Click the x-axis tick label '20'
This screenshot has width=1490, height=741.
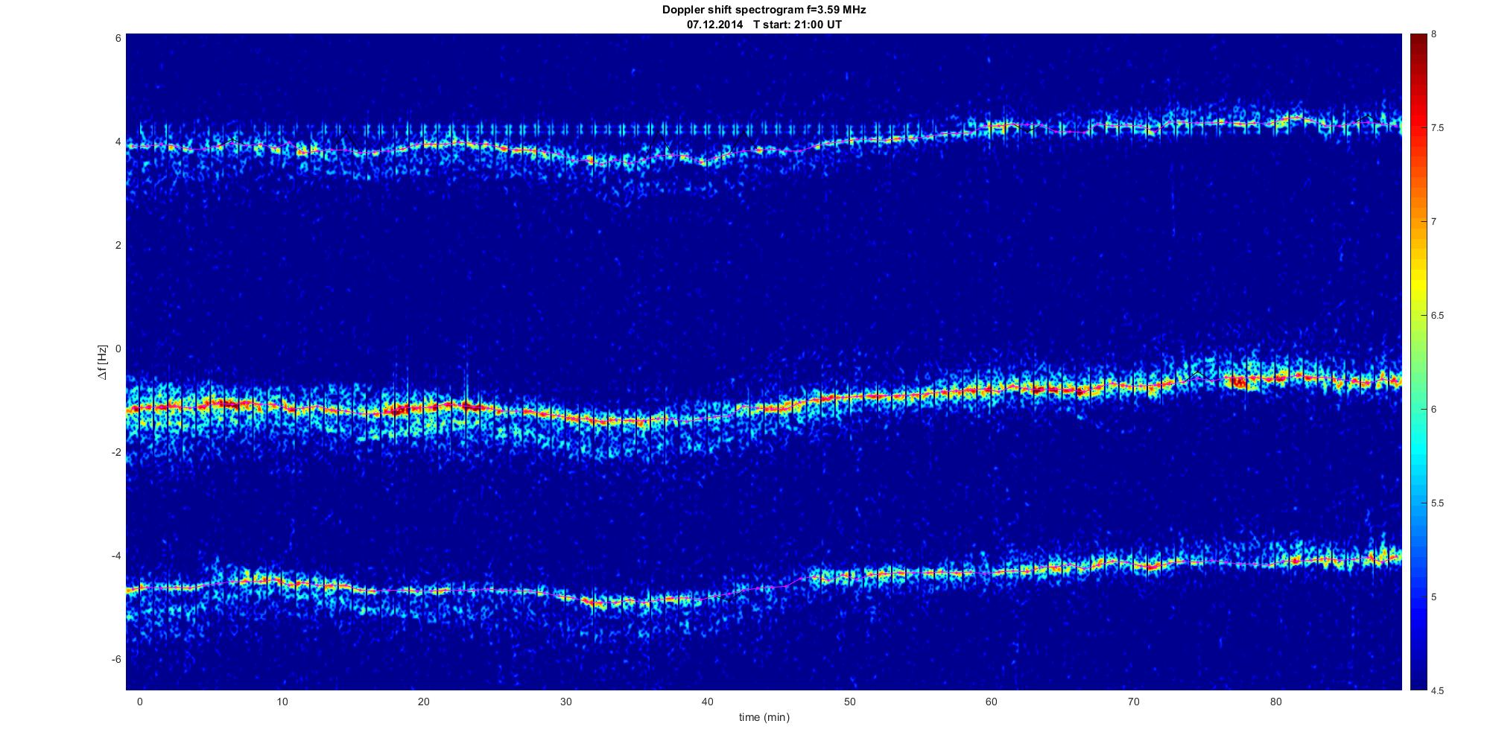[423, 702]
